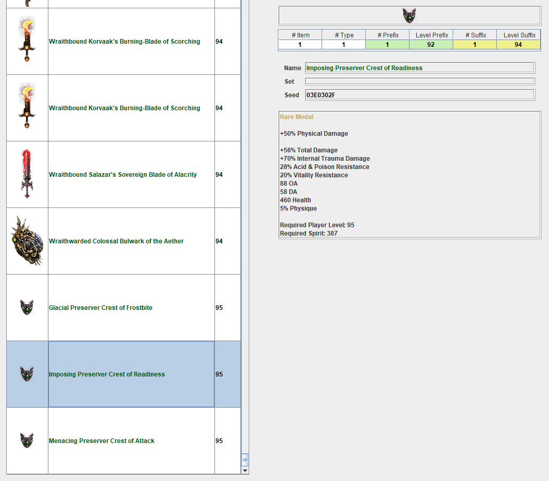Click the Salazar's Sovereign Blade sword icon

click(27, 174)
